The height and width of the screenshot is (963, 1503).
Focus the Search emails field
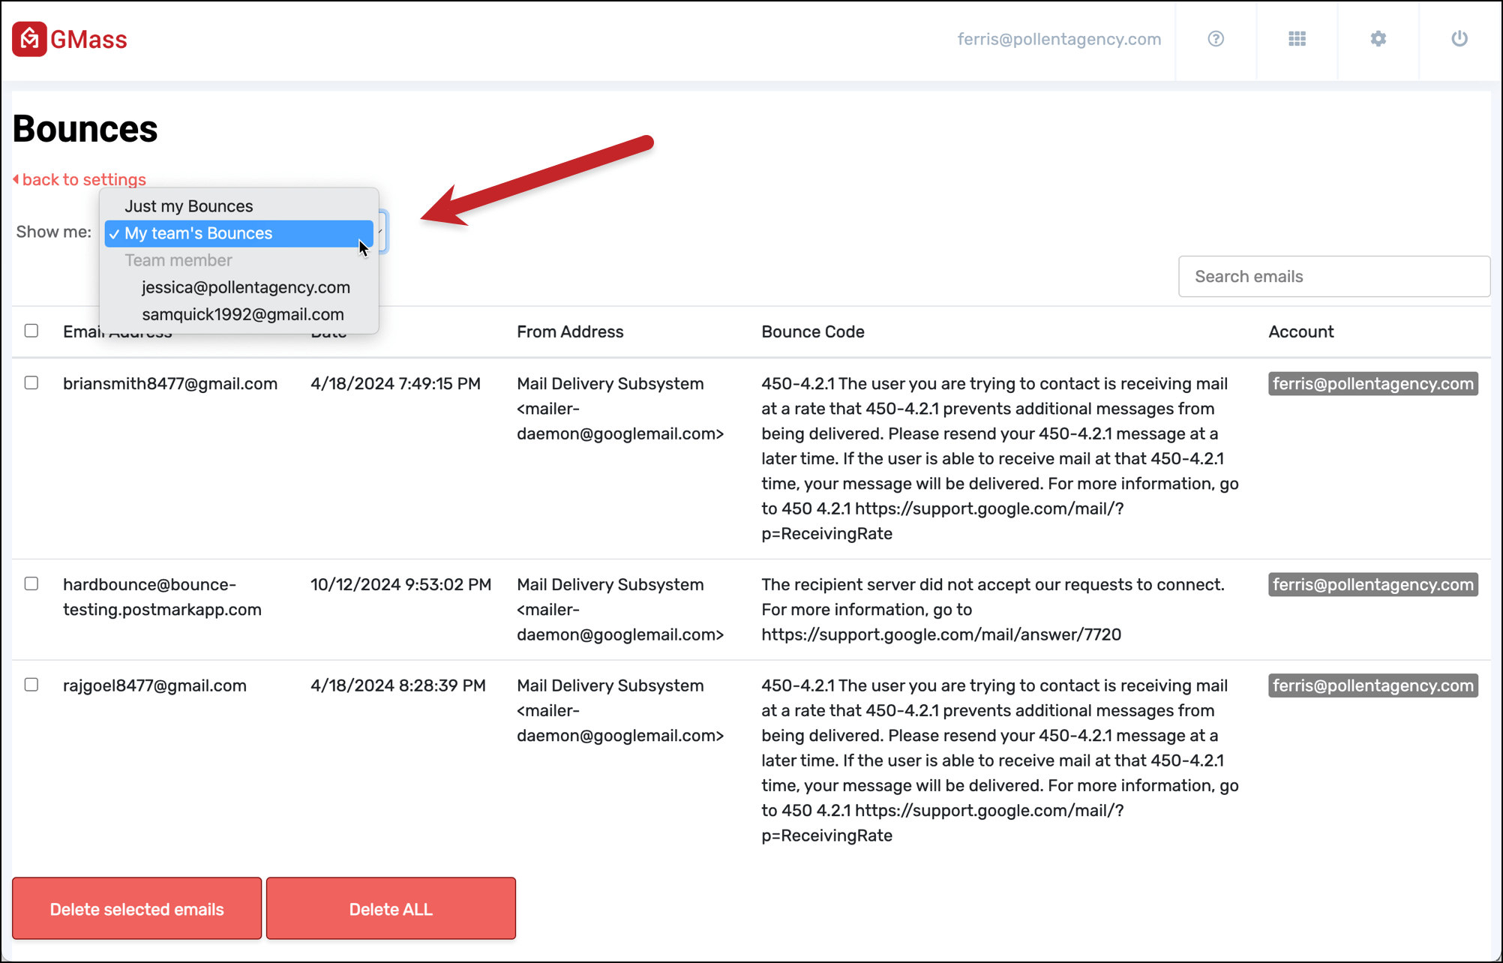tap(1333, 276)
